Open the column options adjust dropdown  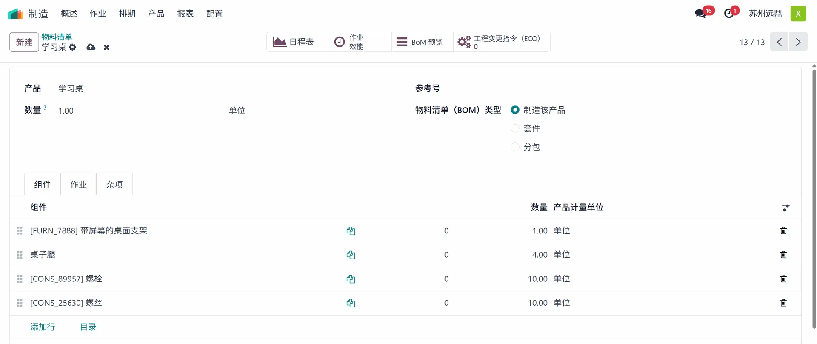[x=786, y=208]
